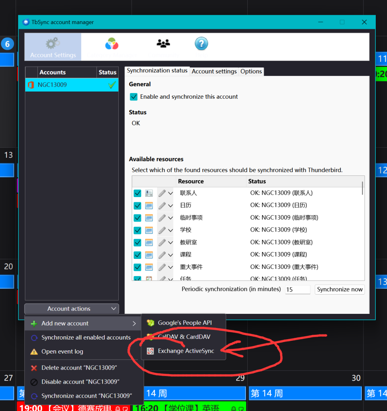Screen dimensions: 387x411
Task: Click submenu arrow of Add new account
Action: (134, 324)
